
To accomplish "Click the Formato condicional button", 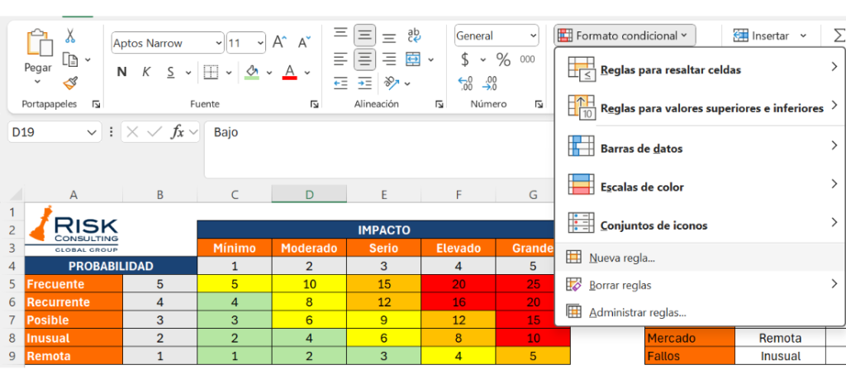I will 625,36.
